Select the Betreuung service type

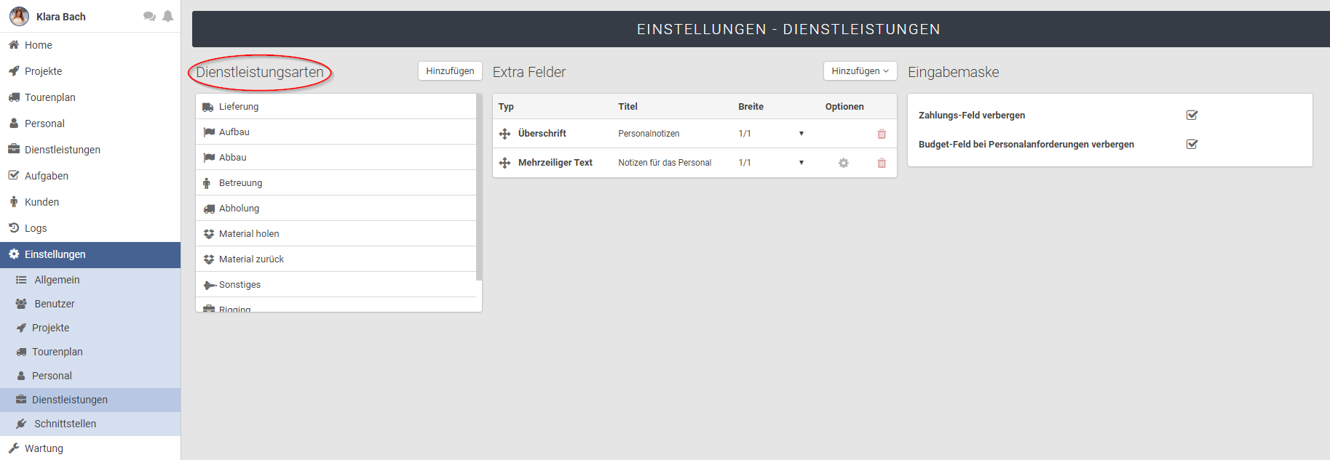coord(336,183)
